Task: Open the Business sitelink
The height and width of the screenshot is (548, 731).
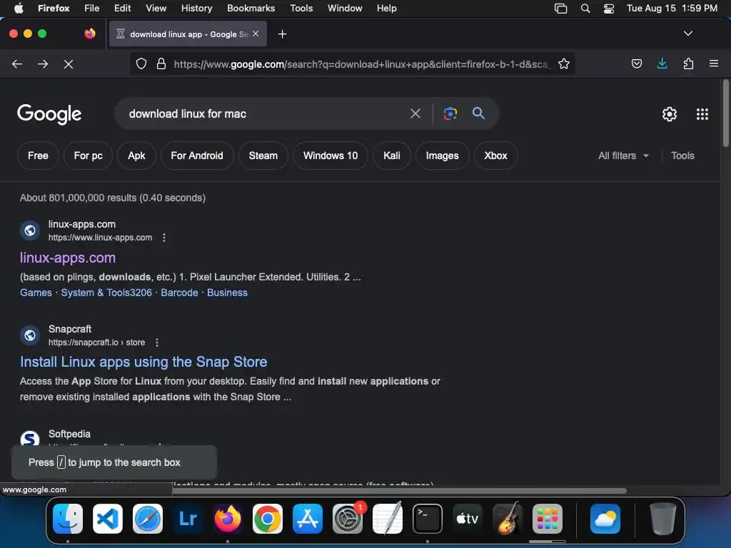Action: click(227, 293)
